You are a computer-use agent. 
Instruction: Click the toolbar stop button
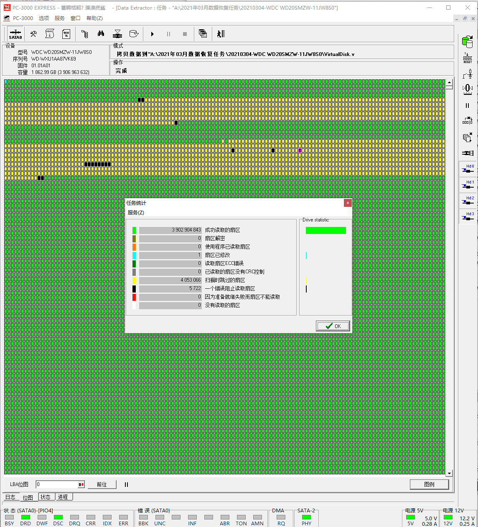click(185, 34)
